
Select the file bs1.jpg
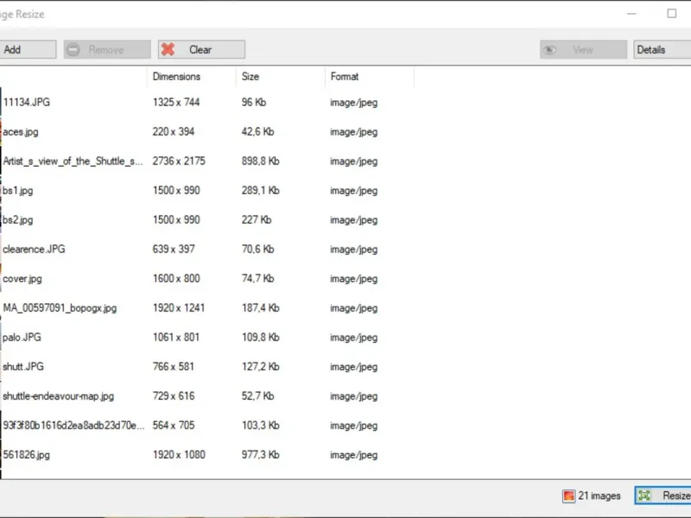[x=17, y=191]
